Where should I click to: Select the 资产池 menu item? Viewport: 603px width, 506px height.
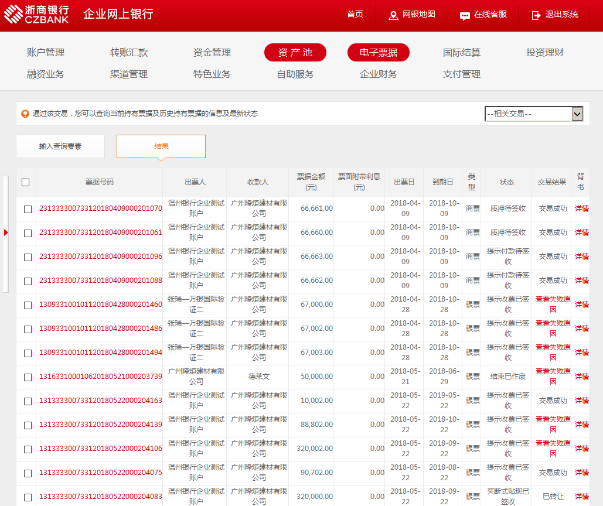[295, 53]
